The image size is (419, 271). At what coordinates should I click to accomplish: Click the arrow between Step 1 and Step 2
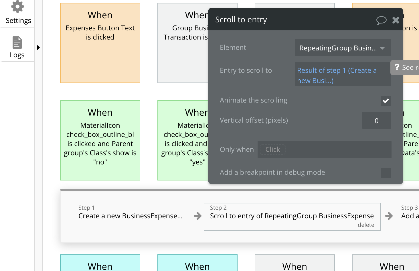coord(198,216)
